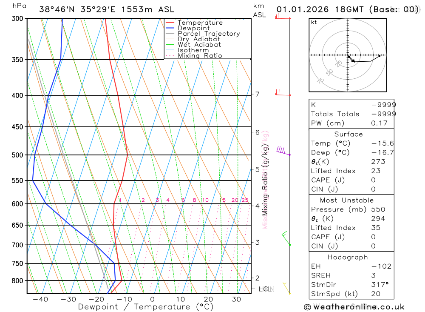This screenshot has width=425, height=312.
Task: Click the StmDir value 317°
Action: (380, 285)
